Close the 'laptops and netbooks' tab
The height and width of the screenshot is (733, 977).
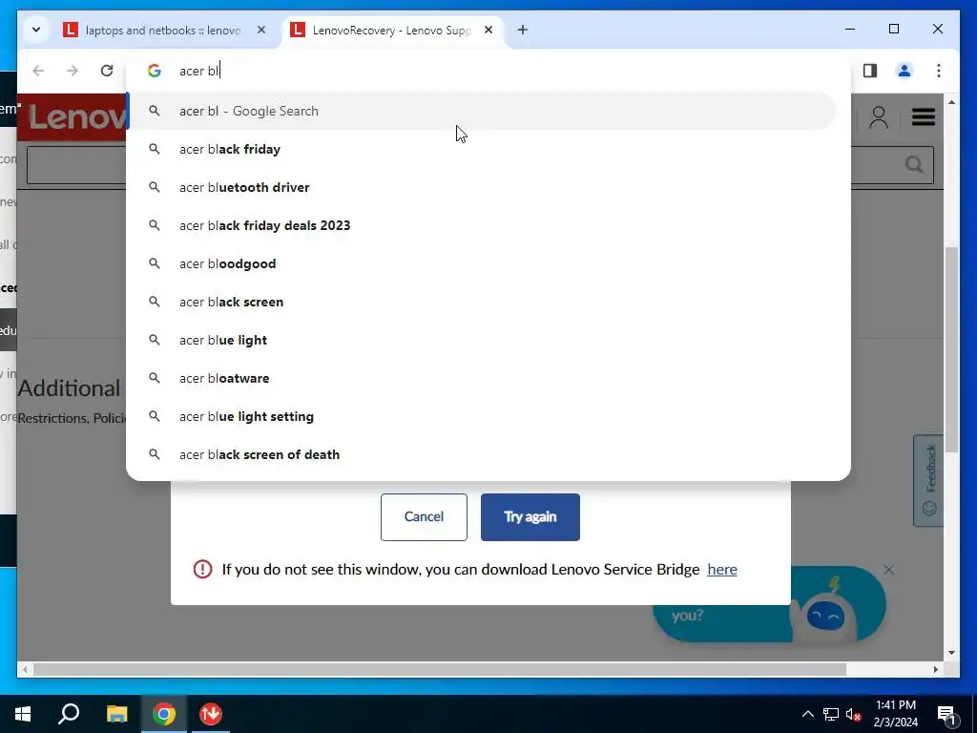coord(261,30)
